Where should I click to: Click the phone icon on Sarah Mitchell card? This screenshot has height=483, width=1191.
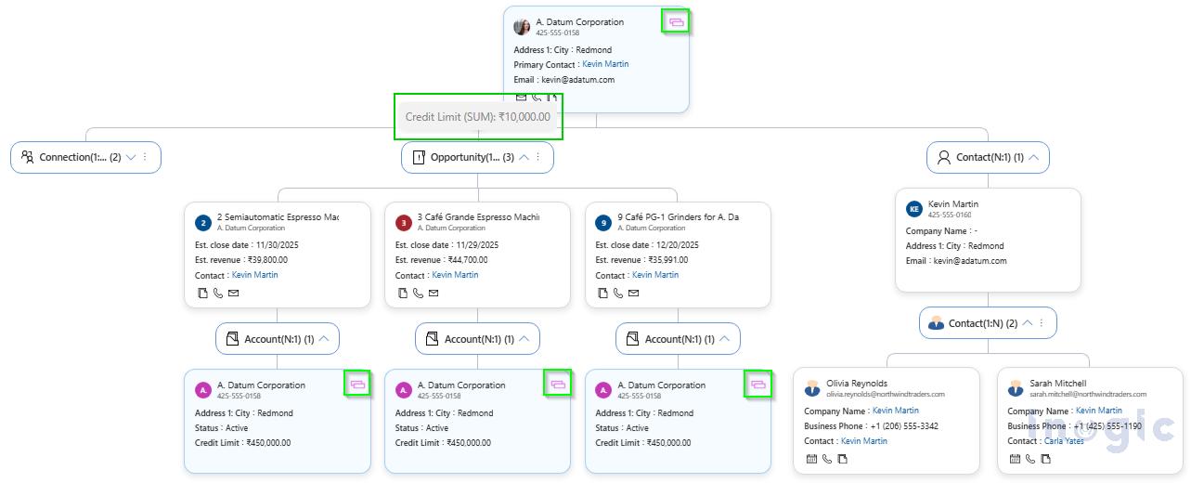click(1030, 459)
